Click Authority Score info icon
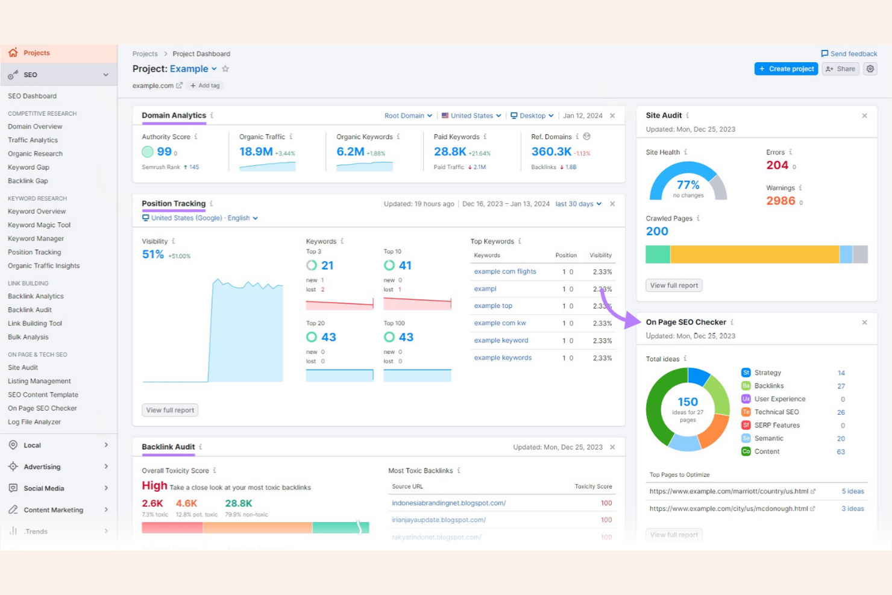 [x=195, y=137]
